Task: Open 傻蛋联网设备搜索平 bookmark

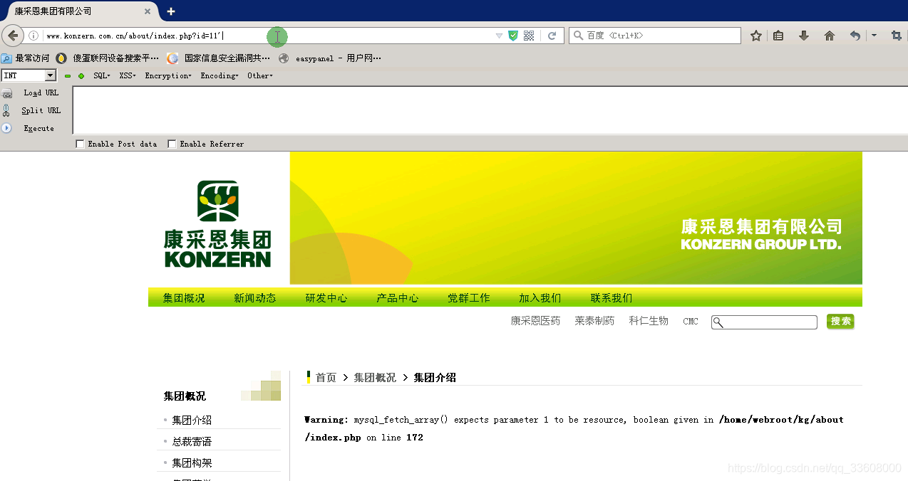Action: coord(108,58)
